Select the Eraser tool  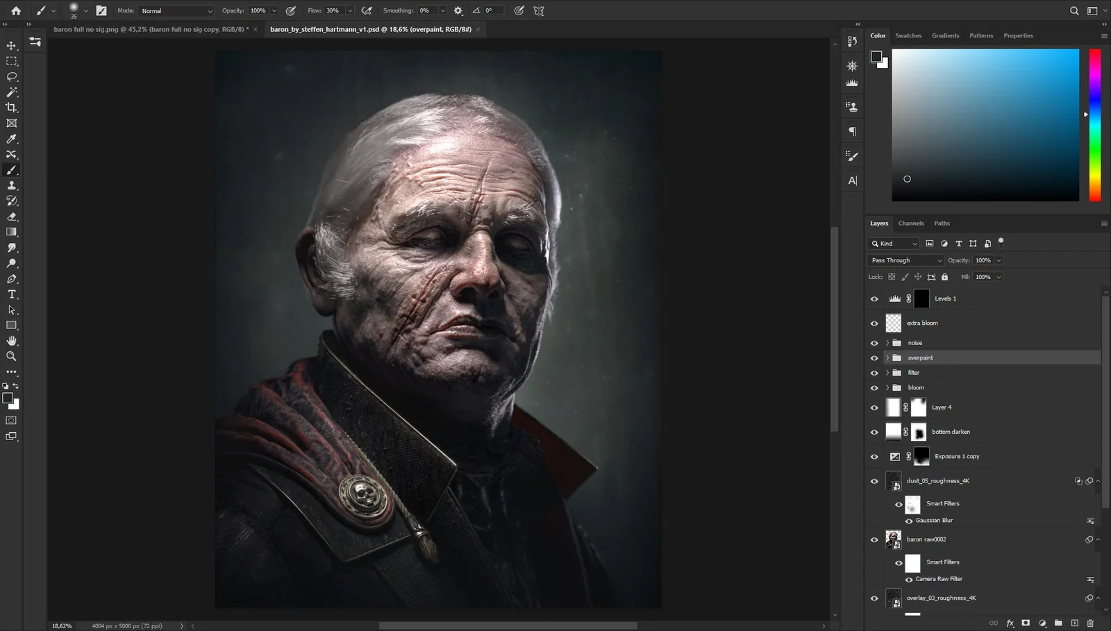pos(11,216)
